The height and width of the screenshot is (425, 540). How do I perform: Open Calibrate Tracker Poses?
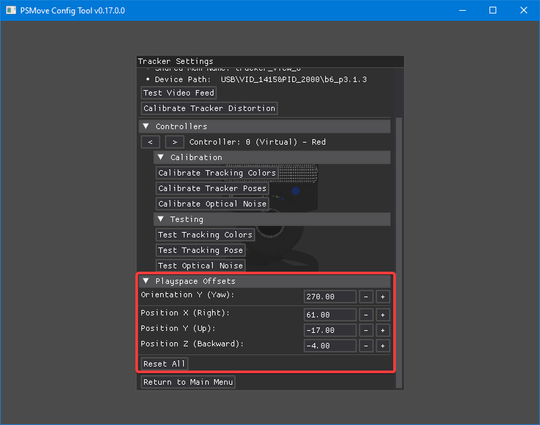(212, 188)
